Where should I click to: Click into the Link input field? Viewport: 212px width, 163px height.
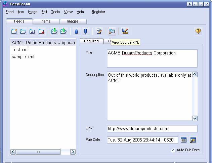tap(152, 129)
